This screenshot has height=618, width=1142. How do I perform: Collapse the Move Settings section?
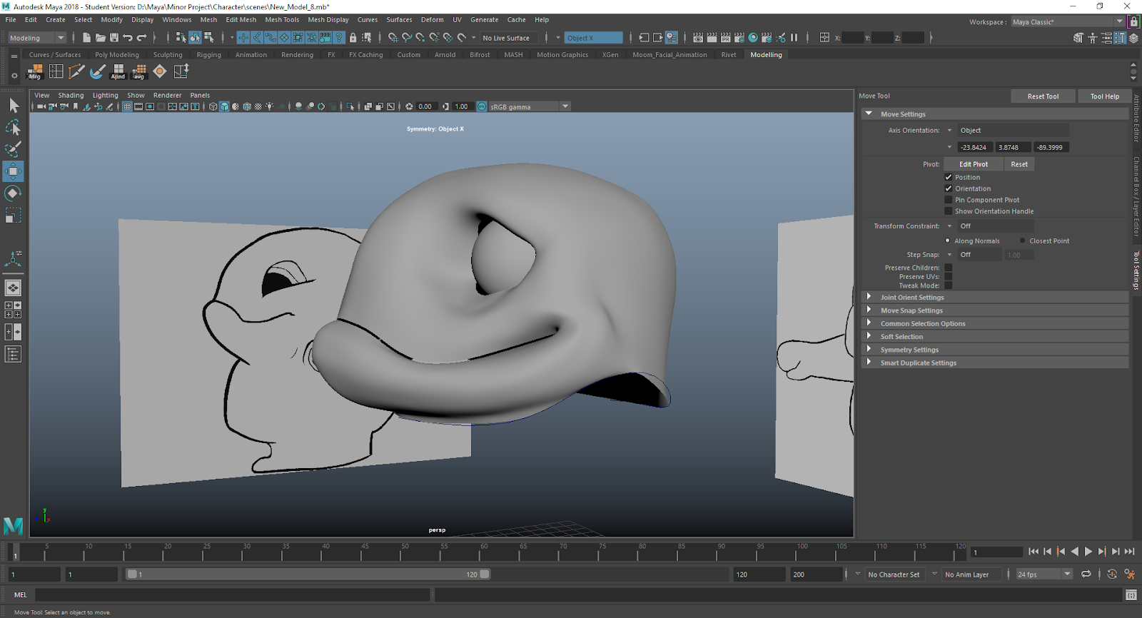(x=995, y=114)
